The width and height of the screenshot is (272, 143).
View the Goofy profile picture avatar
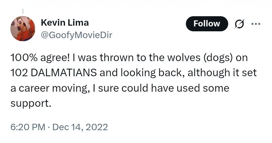[x=23, y=29]
